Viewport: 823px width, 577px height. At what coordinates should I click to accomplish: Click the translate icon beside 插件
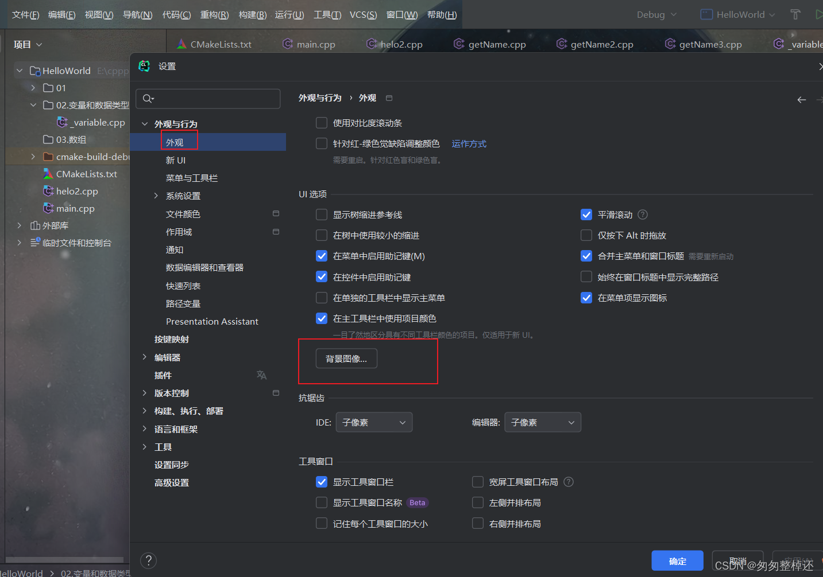(x=261, y=375)
